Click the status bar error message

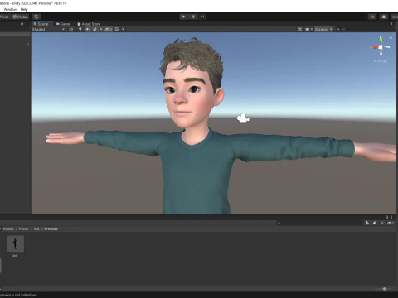(x=18, y=295)
